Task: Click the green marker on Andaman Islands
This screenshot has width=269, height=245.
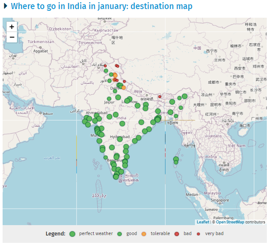Action: 176,159
